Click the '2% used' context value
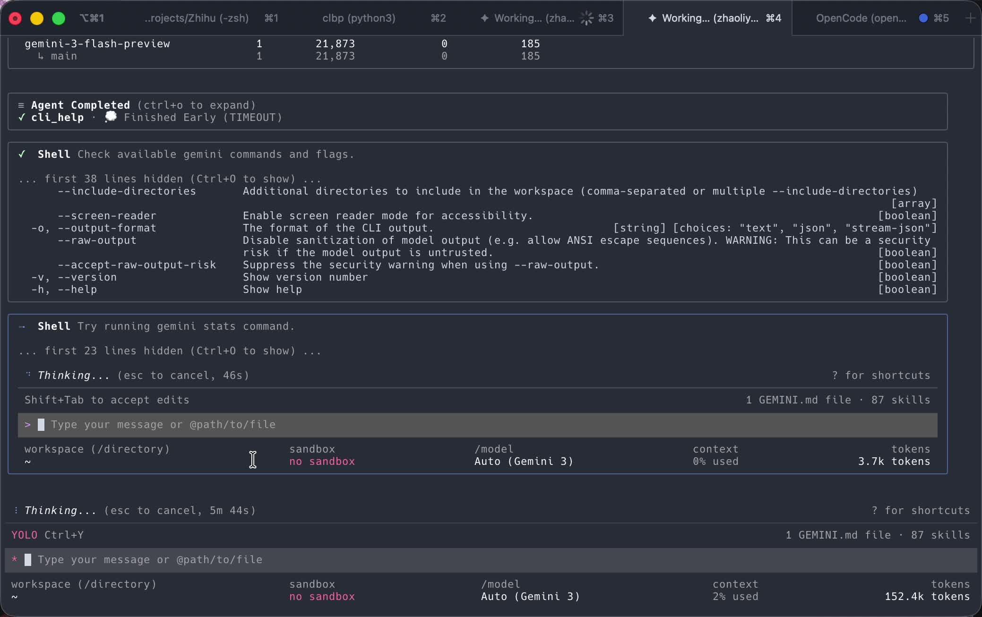The width and height of the screenshot is (982, 617). click(x=735, y=596)
